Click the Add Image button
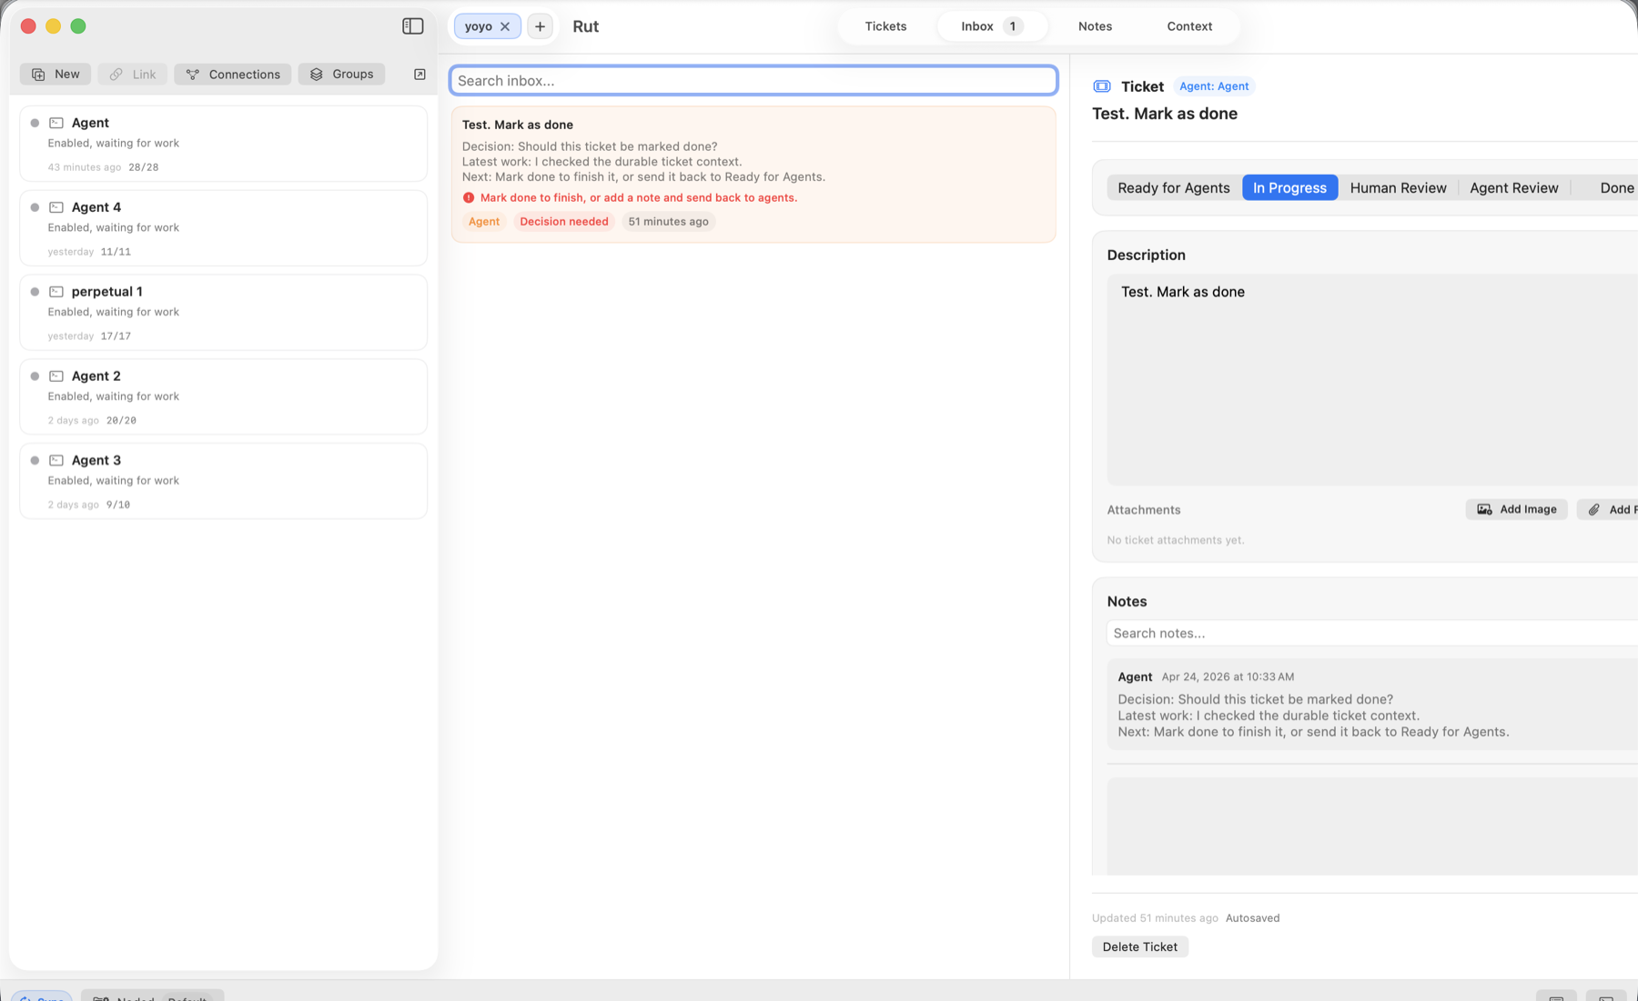 pos(1516,509)
